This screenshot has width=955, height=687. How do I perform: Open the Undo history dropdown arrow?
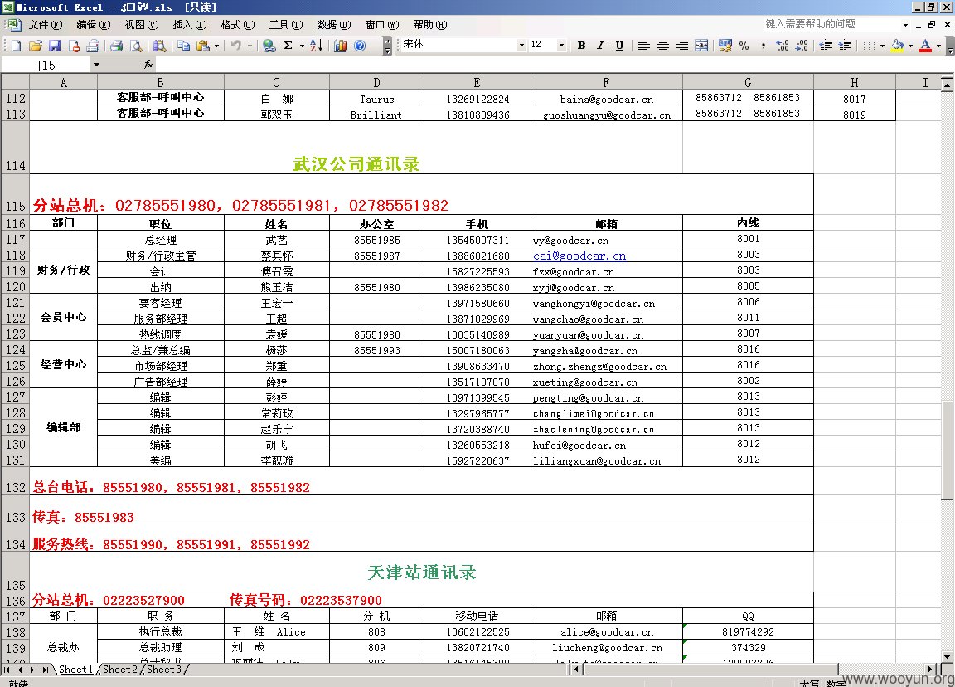[250, 46]
